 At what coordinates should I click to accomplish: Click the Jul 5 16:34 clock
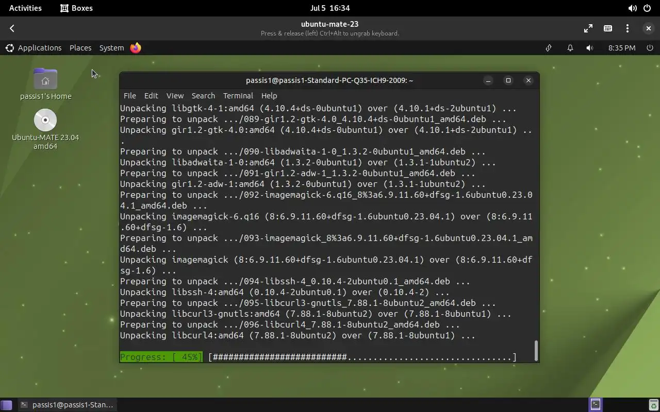tap(330, 8)
